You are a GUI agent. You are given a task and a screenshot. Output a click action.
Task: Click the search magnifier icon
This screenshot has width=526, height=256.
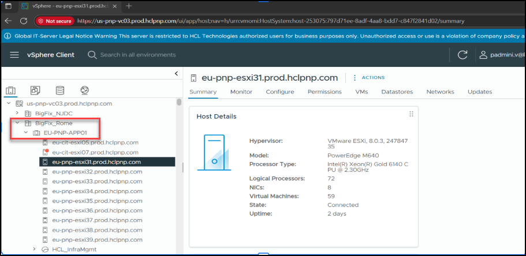pos(92,55)
